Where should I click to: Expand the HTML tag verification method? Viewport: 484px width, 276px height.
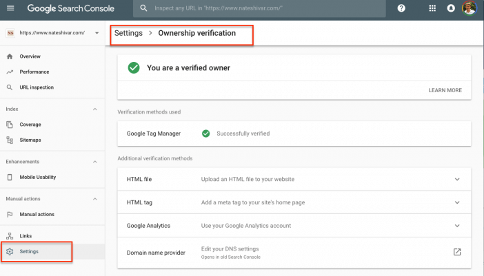457,202
